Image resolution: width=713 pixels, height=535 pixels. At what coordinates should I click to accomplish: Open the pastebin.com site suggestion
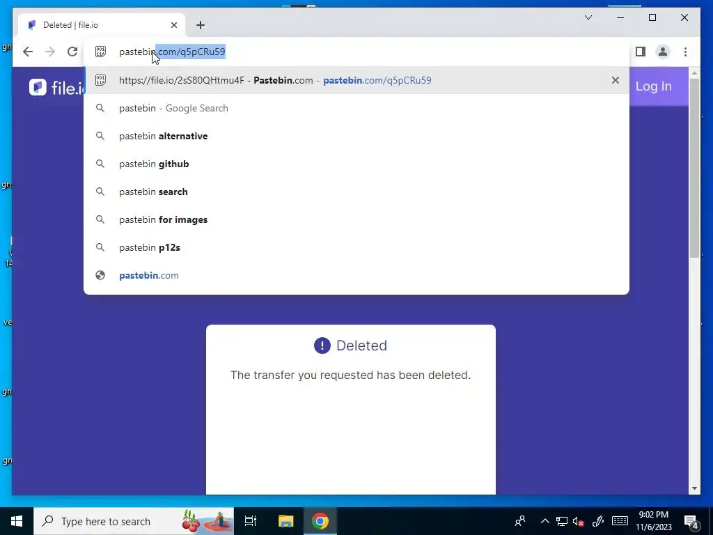click(356, 275)
